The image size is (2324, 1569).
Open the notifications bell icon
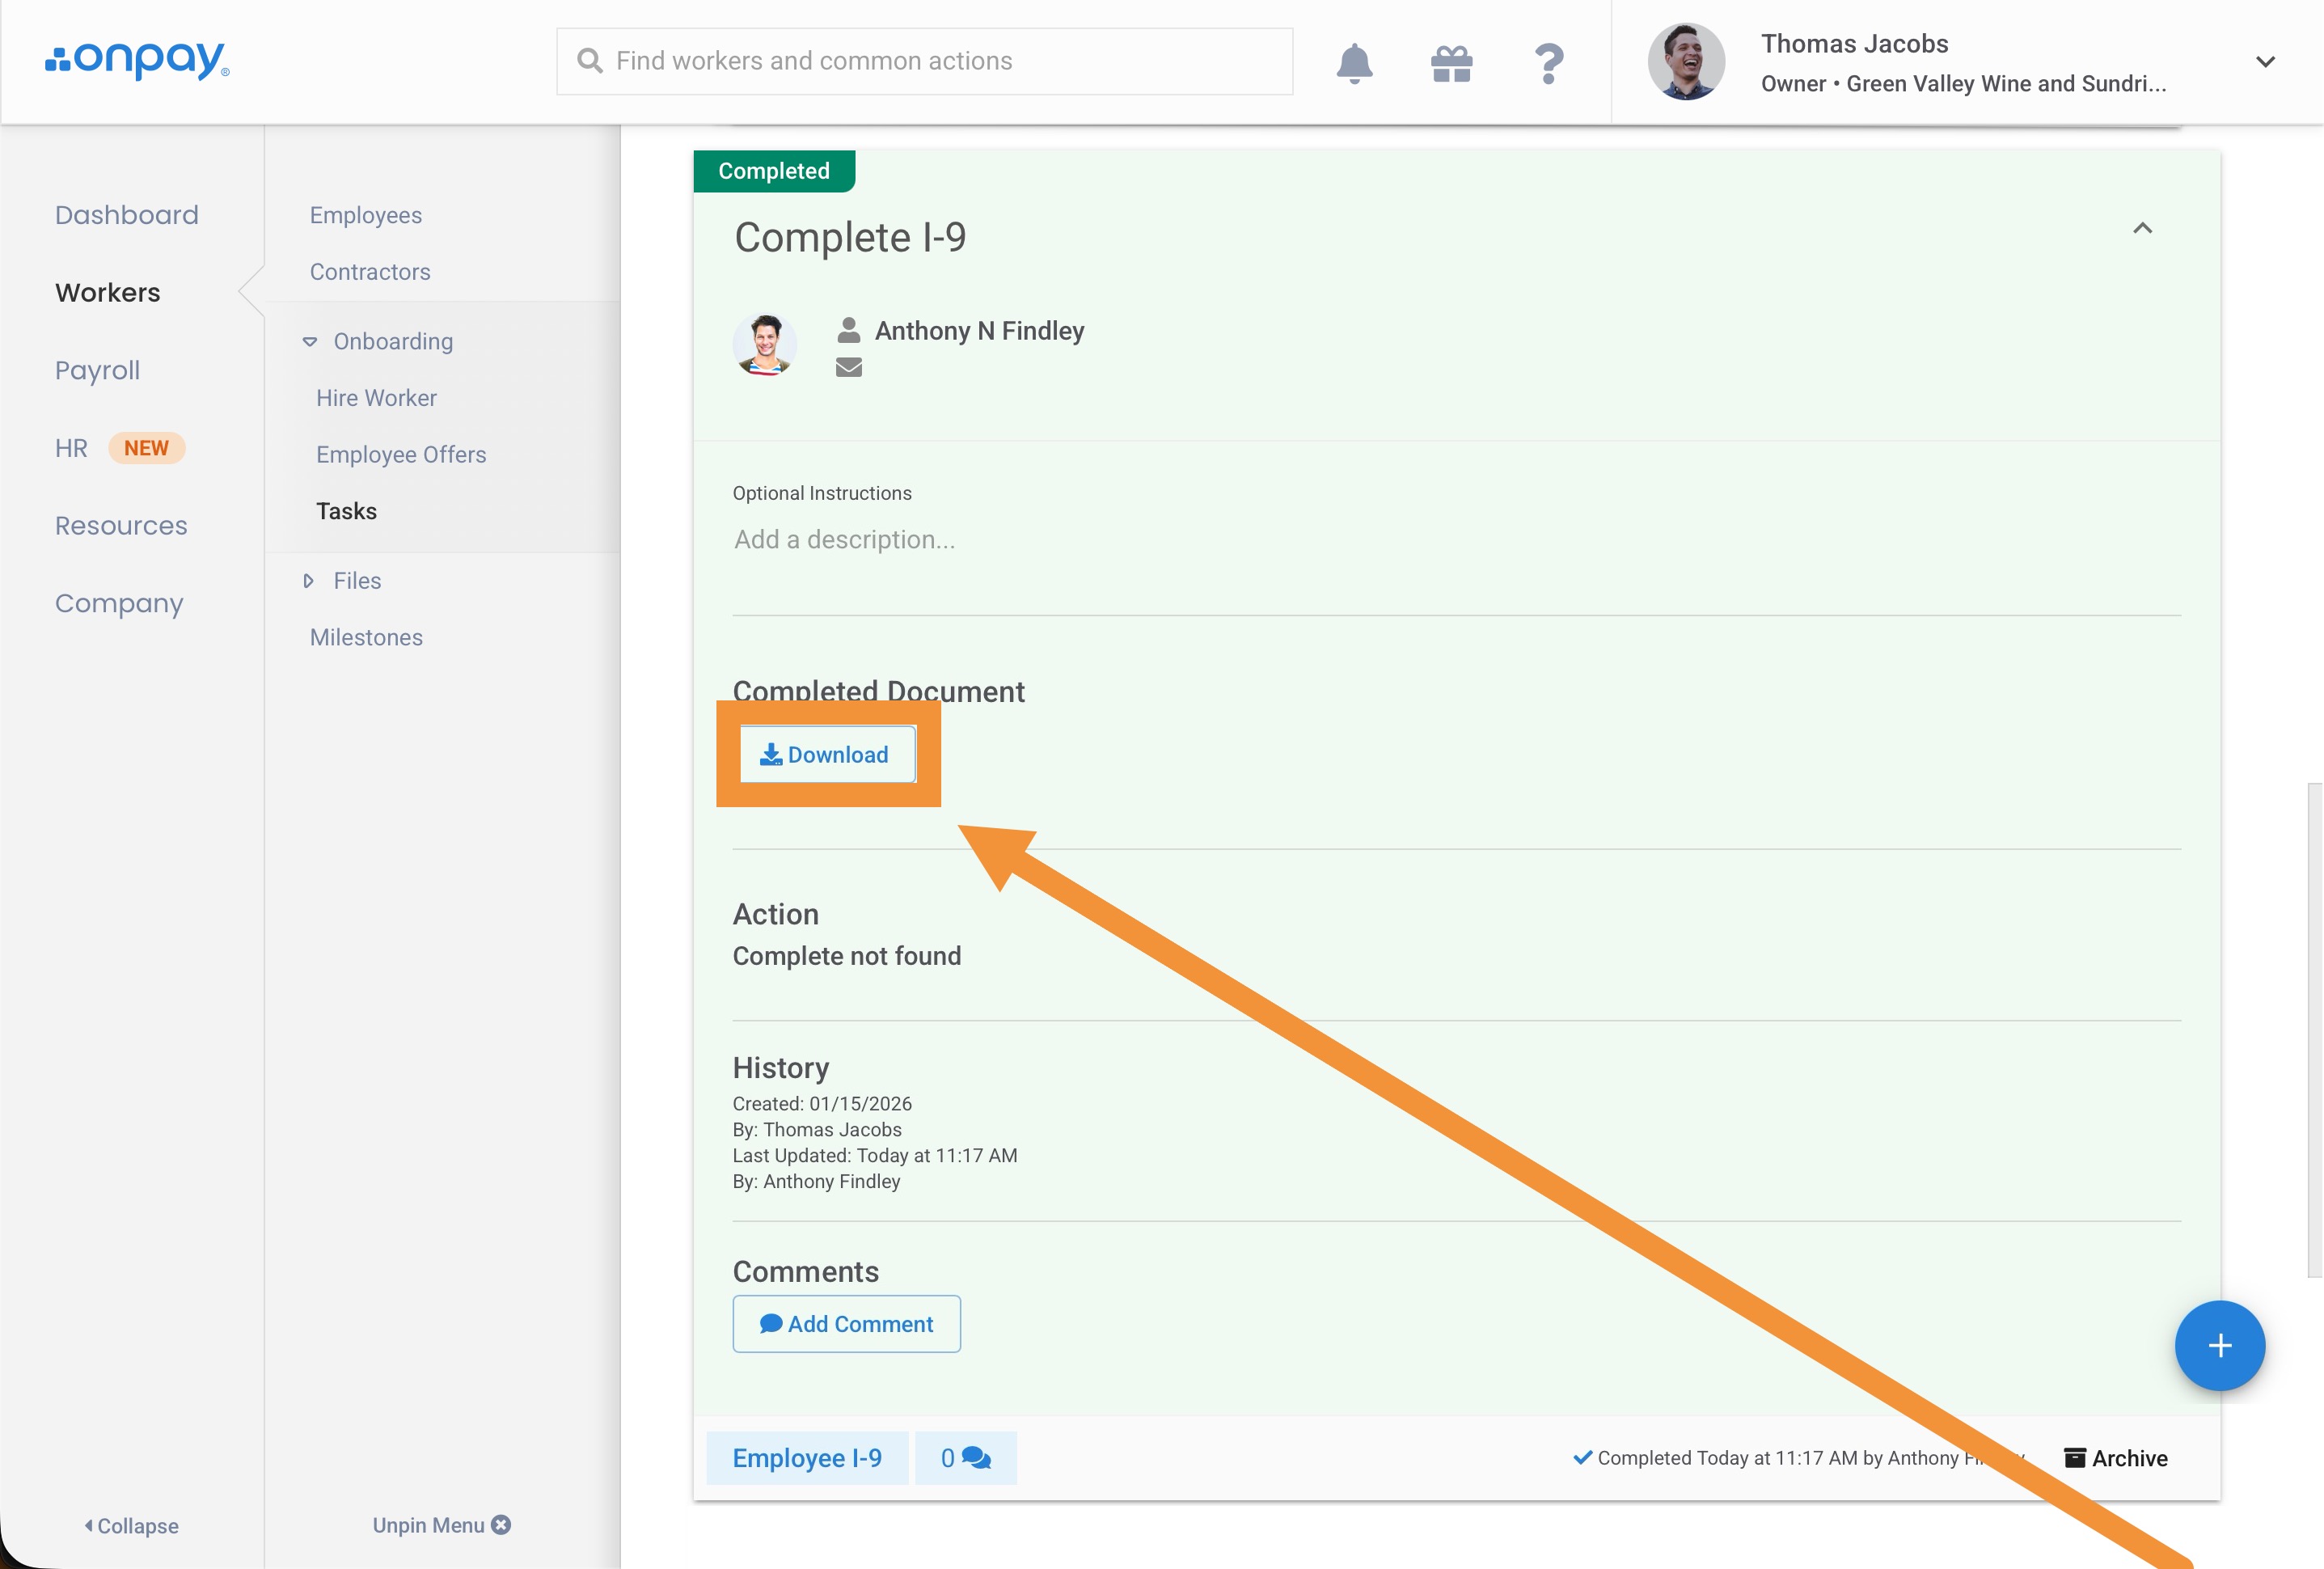tap(1354, 63)
